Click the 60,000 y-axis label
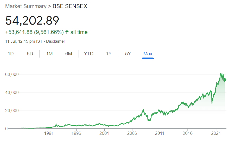This screenshot has height=141, width=240. (12, 74)
